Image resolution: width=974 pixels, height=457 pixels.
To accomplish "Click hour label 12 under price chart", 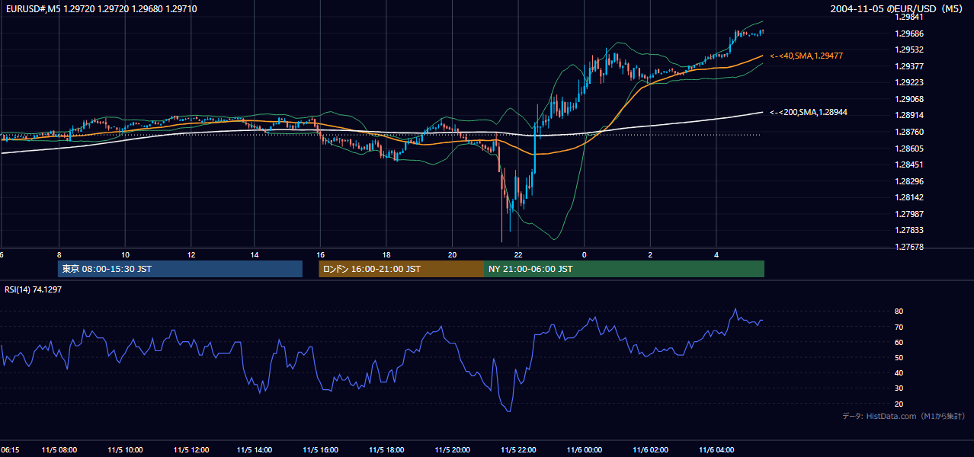I will (x=191, y=254).
